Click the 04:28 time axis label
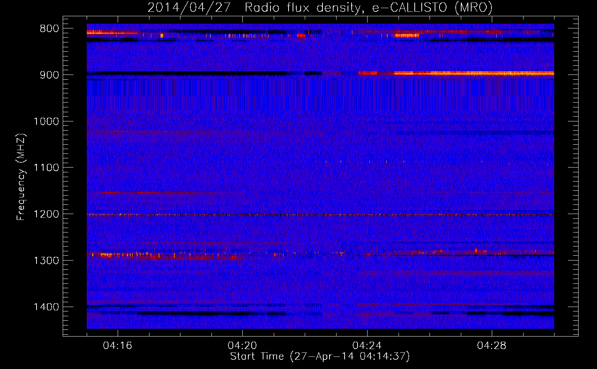 [492, 346]
